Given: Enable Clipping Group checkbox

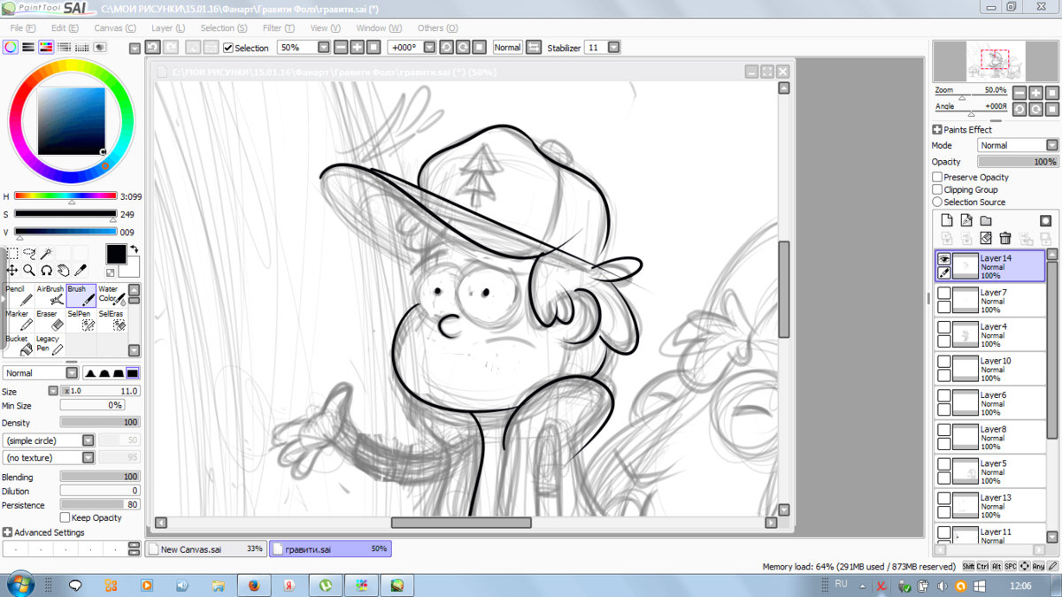Looking at the screenshot, I should 937,189.
